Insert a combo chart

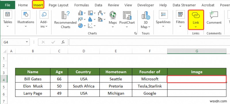click(x=100, y=19)
